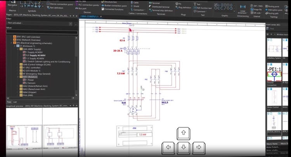Insert a DXF / DWG file

click(x=256, y=6)
